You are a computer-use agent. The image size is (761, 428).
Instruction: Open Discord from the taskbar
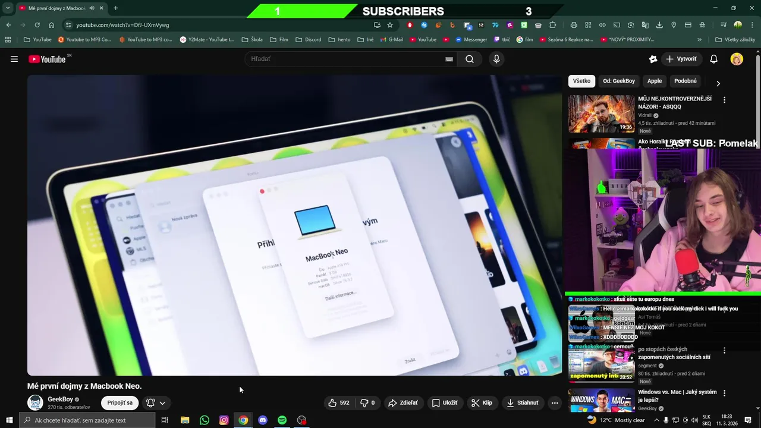click(263, 420)
